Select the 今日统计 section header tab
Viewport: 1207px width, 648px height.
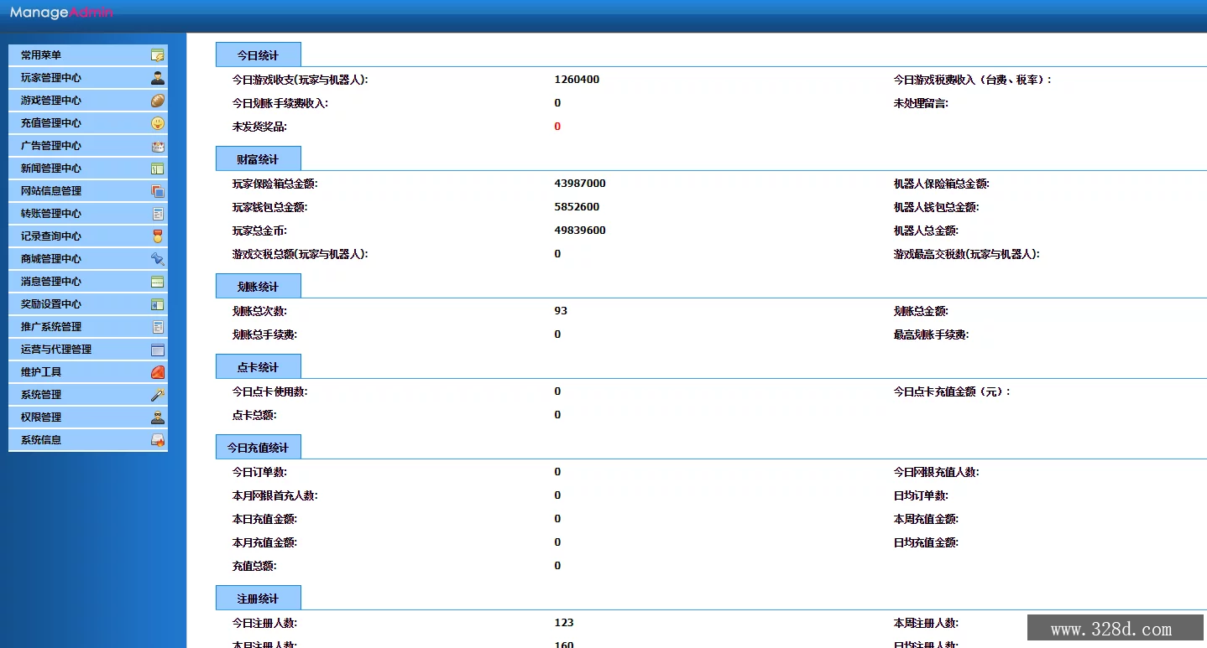pos(258,55)
